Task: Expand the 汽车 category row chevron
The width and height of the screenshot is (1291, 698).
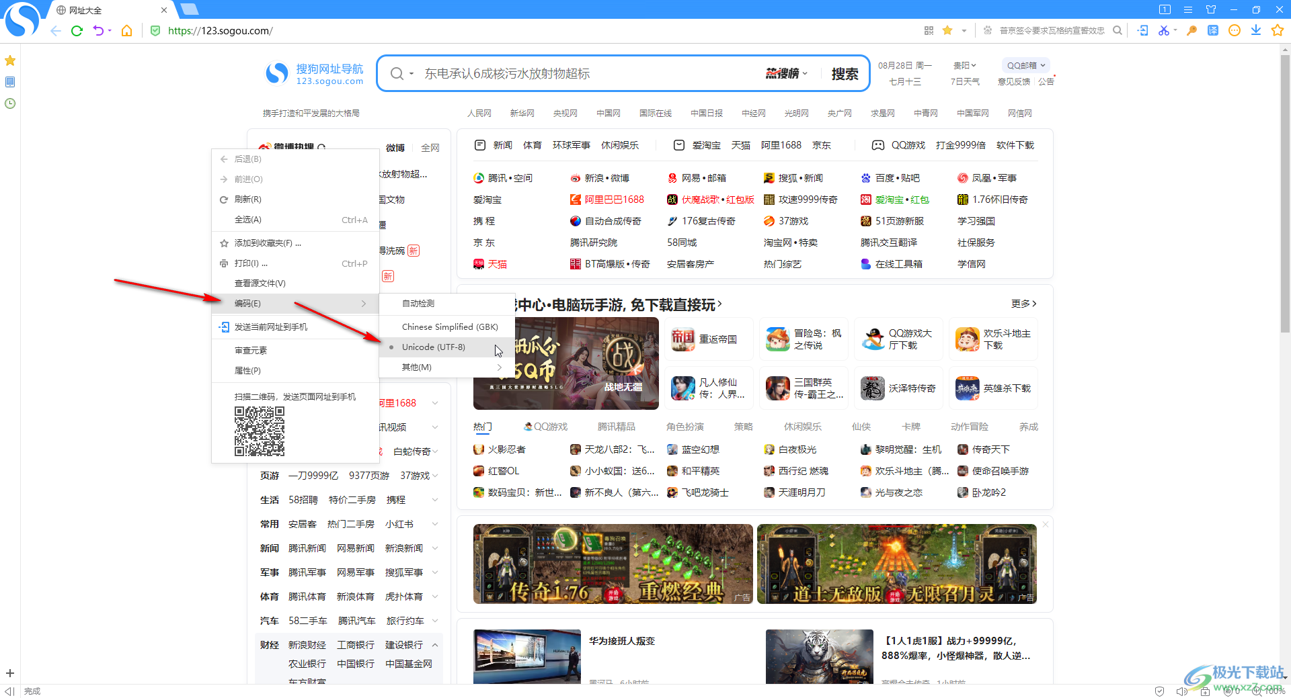Action: (435, 621)
